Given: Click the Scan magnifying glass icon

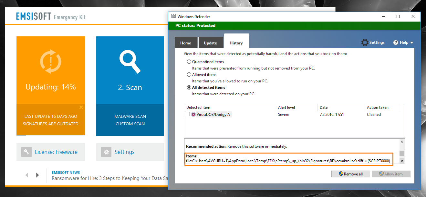Looking at the screenshot, I should 130,62.
